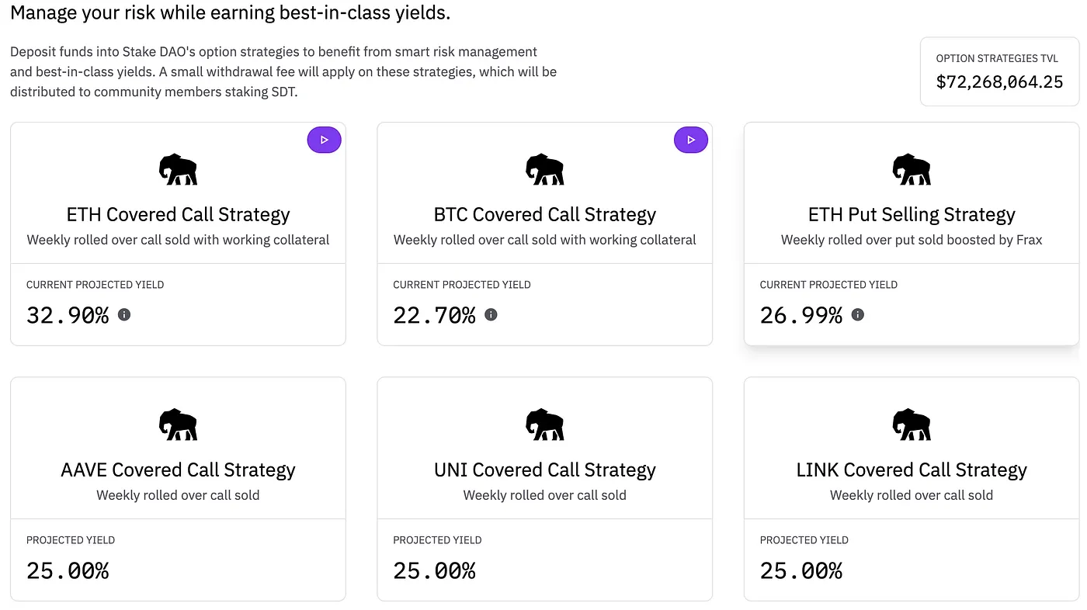
Task: Click info icon next to 32.90% yield
Action: [124, 314]
